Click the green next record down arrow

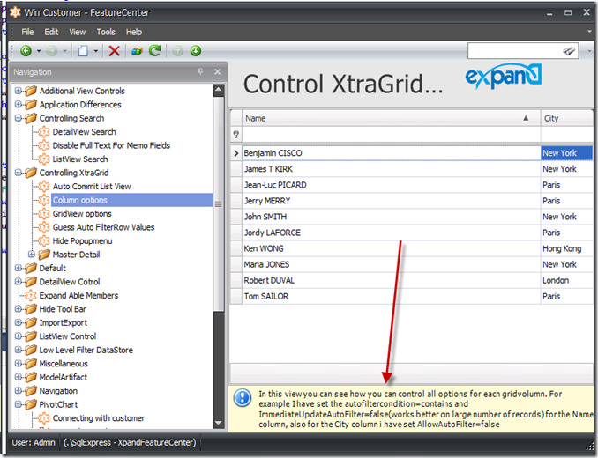pos(196,51)
